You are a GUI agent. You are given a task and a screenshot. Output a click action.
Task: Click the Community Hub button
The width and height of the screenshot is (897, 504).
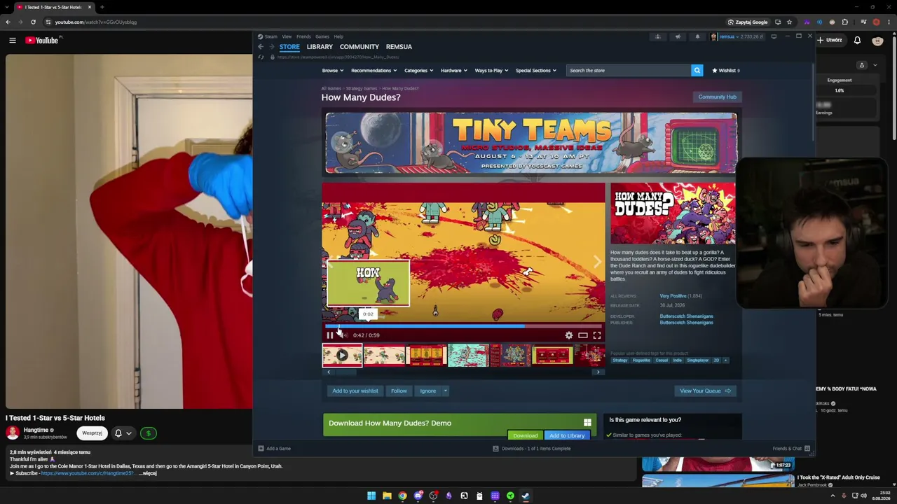[717, 97]
